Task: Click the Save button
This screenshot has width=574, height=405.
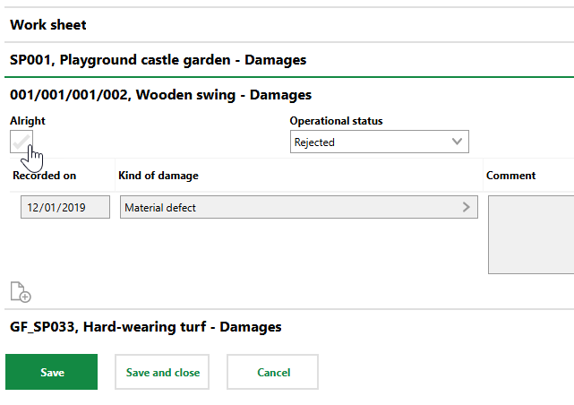Action: coord(52,372)
